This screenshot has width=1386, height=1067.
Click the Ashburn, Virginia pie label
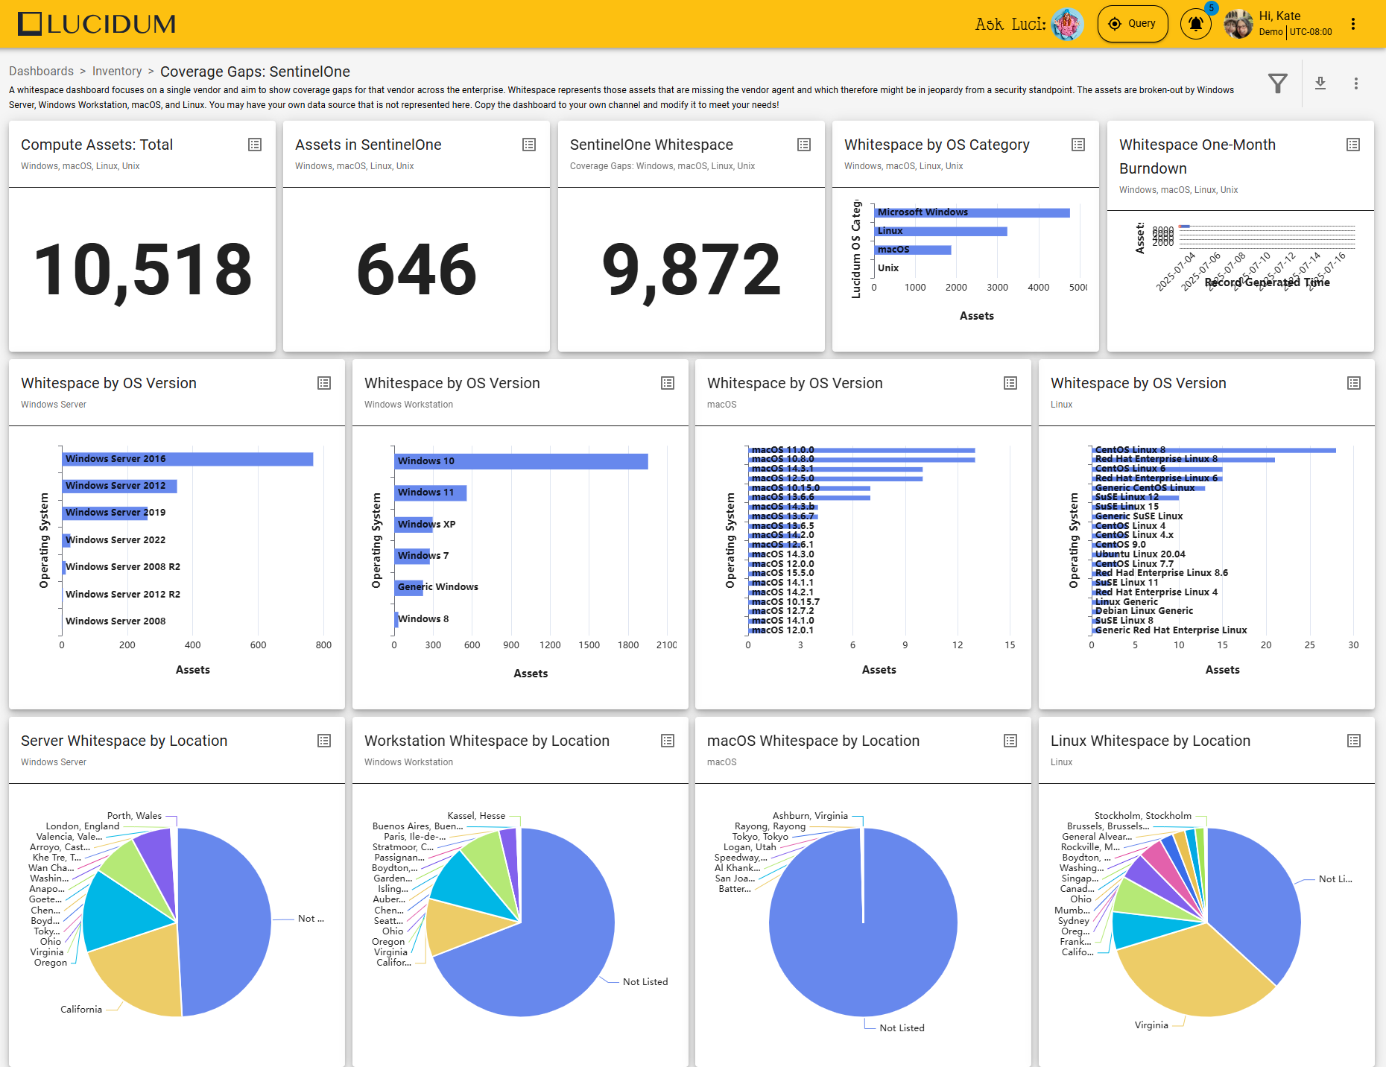tap(810, 816)
